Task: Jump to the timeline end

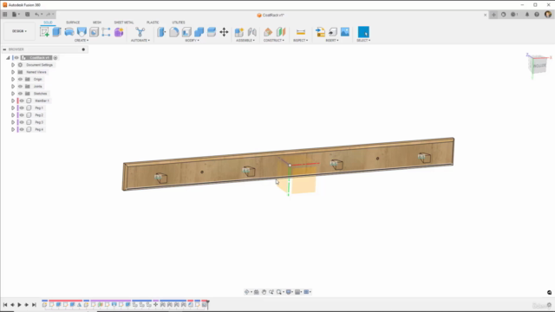Action: 34,304
